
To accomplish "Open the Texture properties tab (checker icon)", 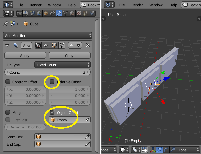I will (x=79, y=13).
